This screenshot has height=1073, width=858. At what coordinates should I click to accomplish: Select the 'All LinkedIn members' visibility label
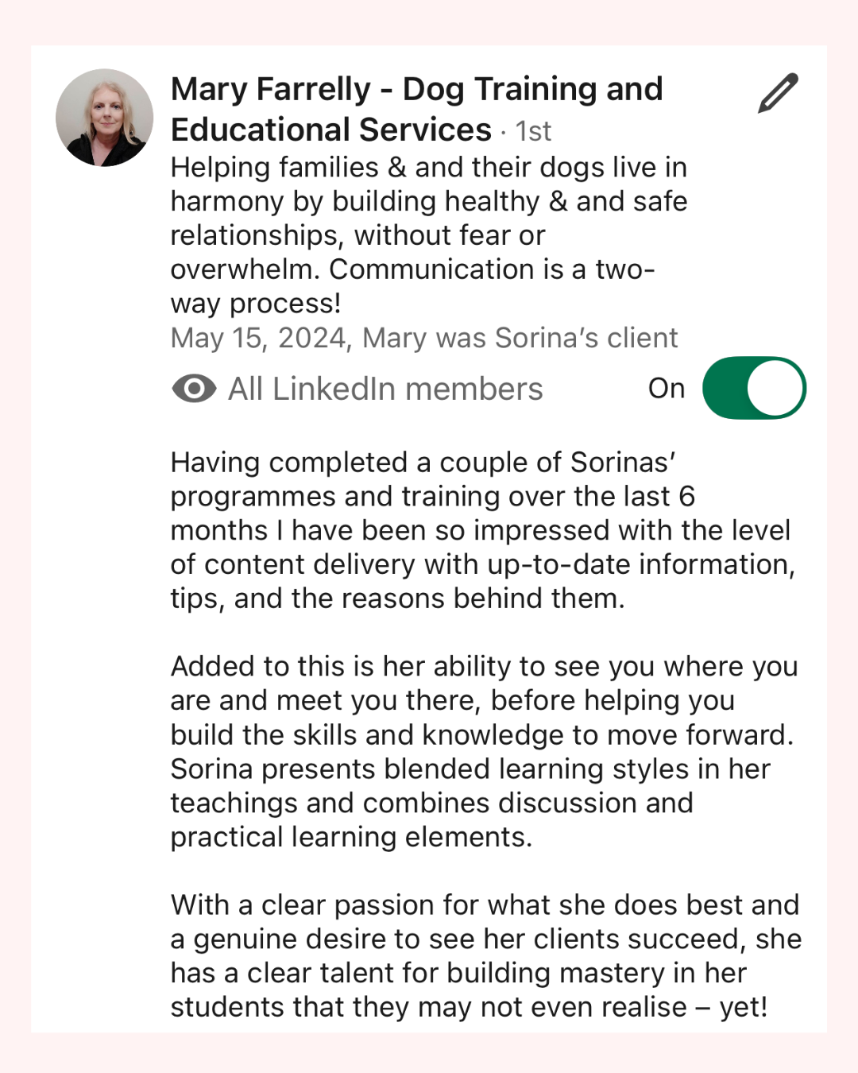385,389
